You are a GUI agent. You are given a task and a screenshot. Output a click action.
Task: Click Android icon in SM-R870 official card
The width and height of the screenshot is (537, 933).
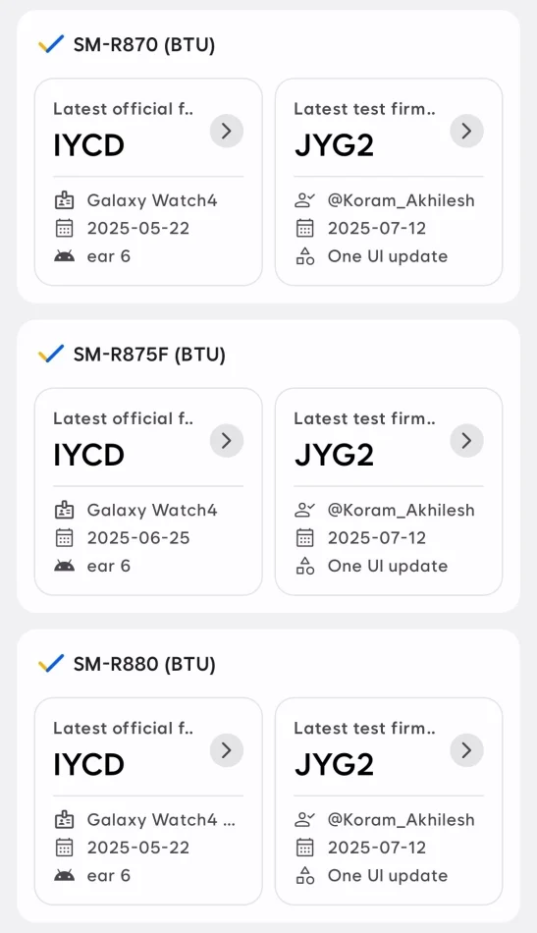64,256
